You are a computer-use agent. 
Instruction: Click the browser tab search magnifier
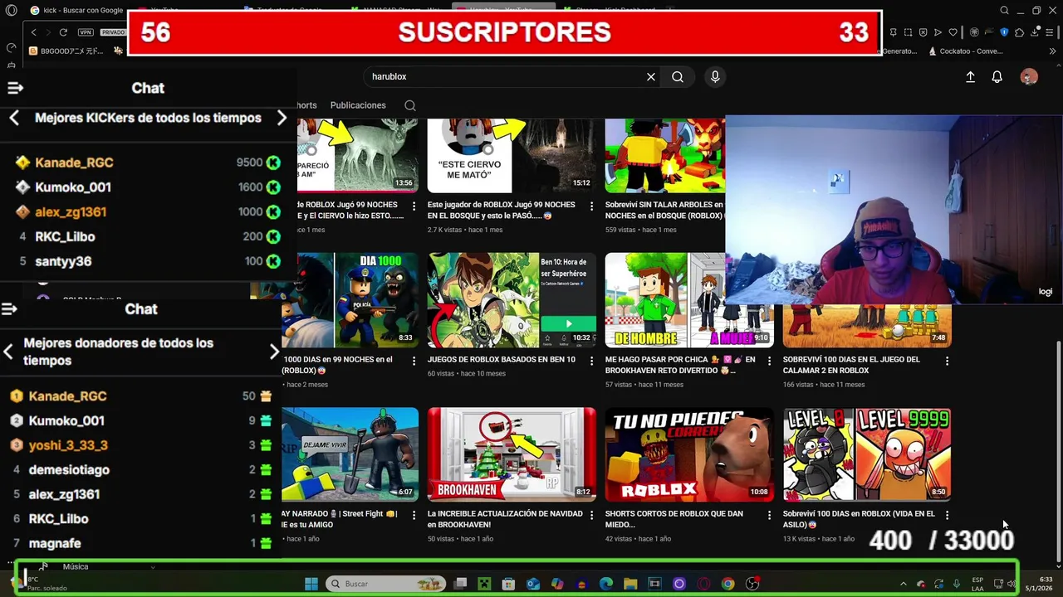[x=1005, y=10]
